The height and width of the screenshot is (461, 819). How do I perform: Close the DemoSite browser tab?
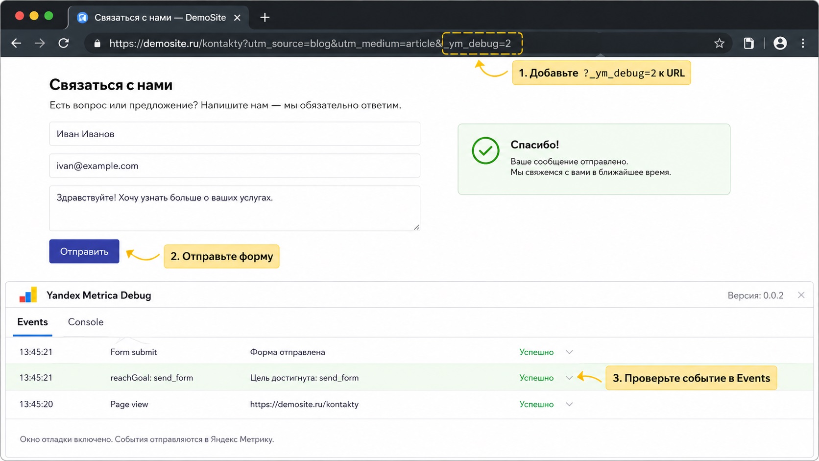(x=237, y=18)
